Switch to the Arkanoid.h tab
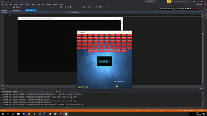 pos(4,10)
